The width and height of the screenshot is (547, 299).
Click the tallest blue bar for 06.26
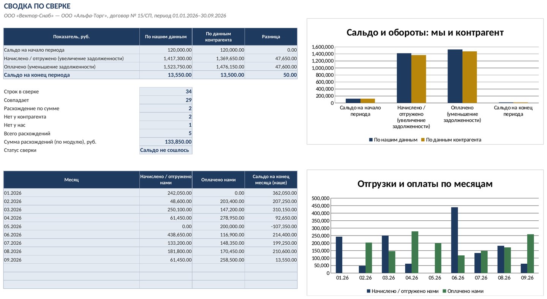click(x=454, y=240)
